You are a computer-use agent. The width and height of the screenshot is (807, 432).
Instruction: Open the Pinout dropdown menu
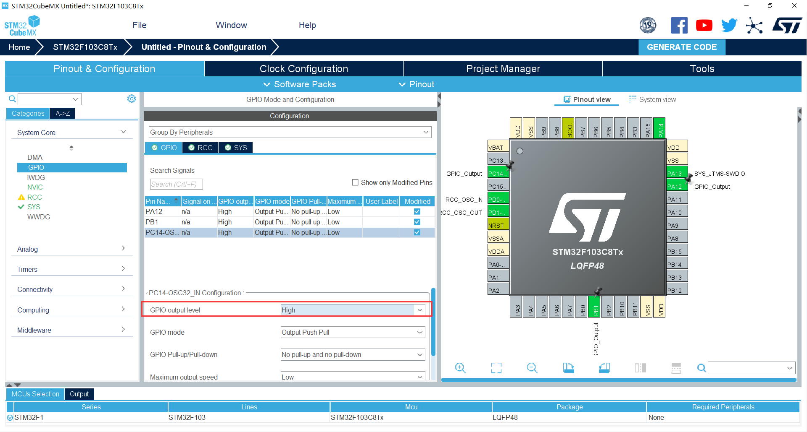(x=417, y=84)
